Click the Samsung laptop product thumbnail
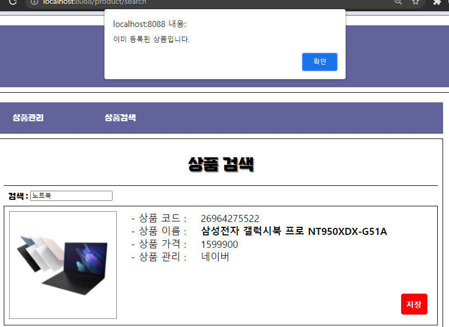The image size is (449, 327). (x=63, y=265)
